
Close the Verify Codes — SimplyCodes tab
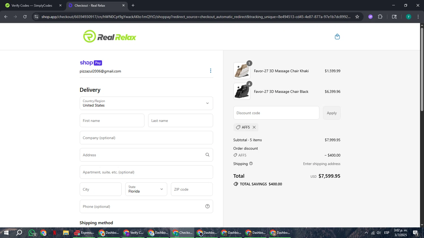click(60, 5)
